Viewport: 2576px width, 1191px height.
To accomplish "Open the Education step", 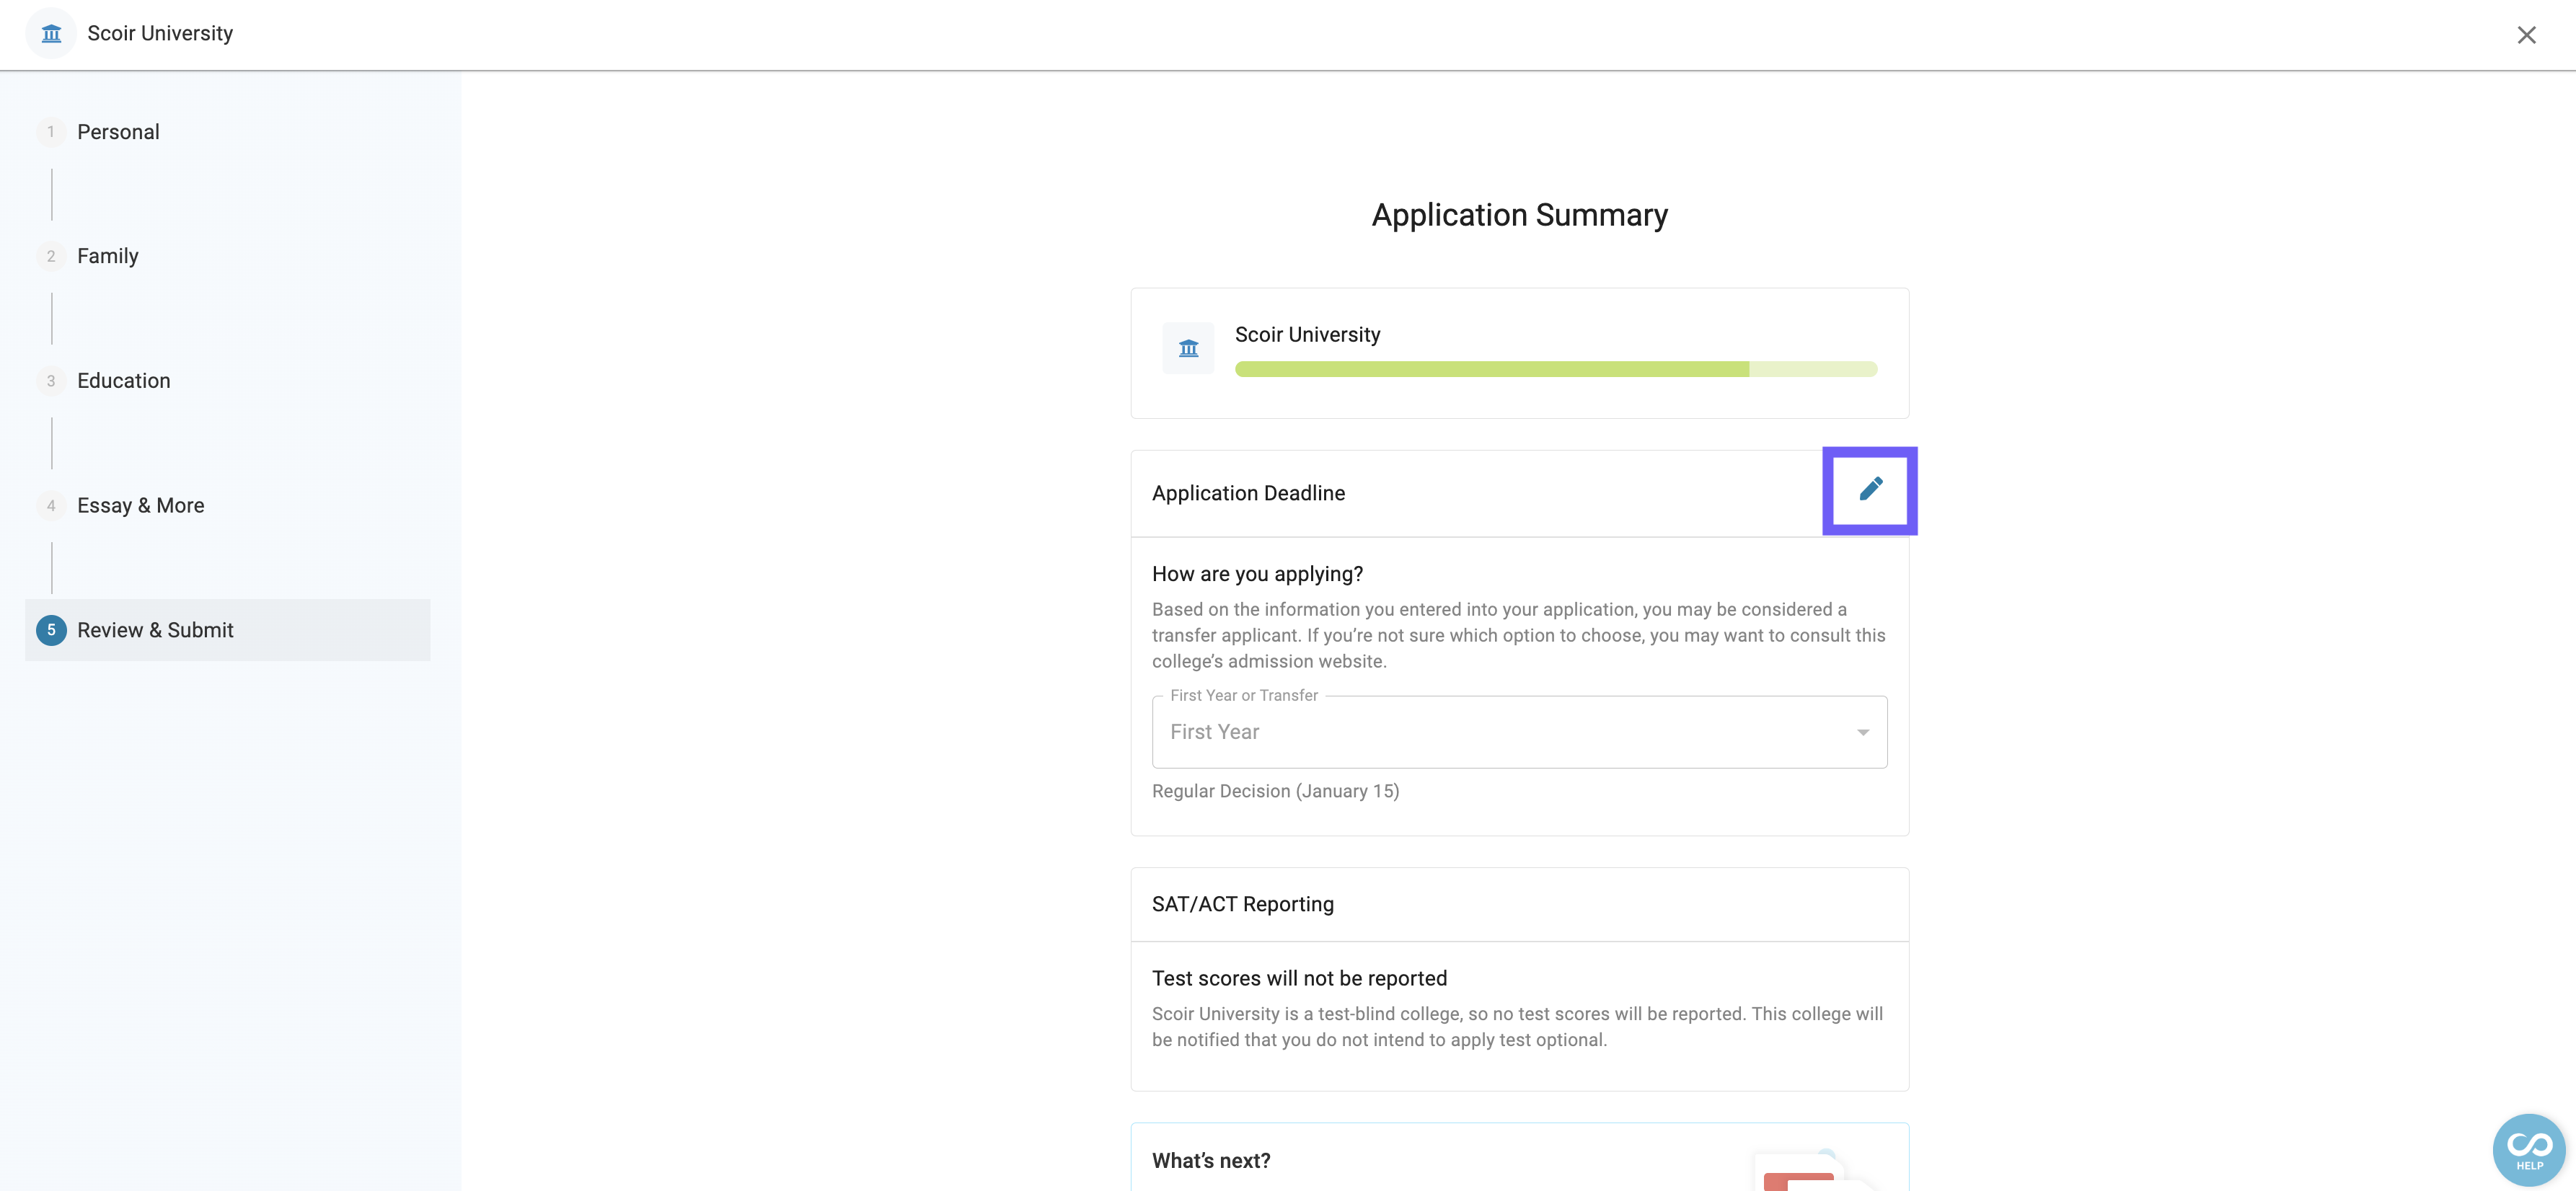I will pyautogui.click(x=124, y=381).
